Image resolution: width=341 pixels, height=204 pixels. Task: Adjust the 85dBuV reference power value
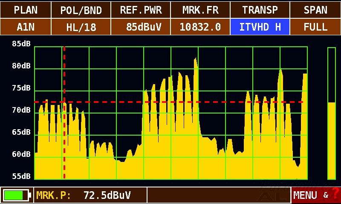141,27
